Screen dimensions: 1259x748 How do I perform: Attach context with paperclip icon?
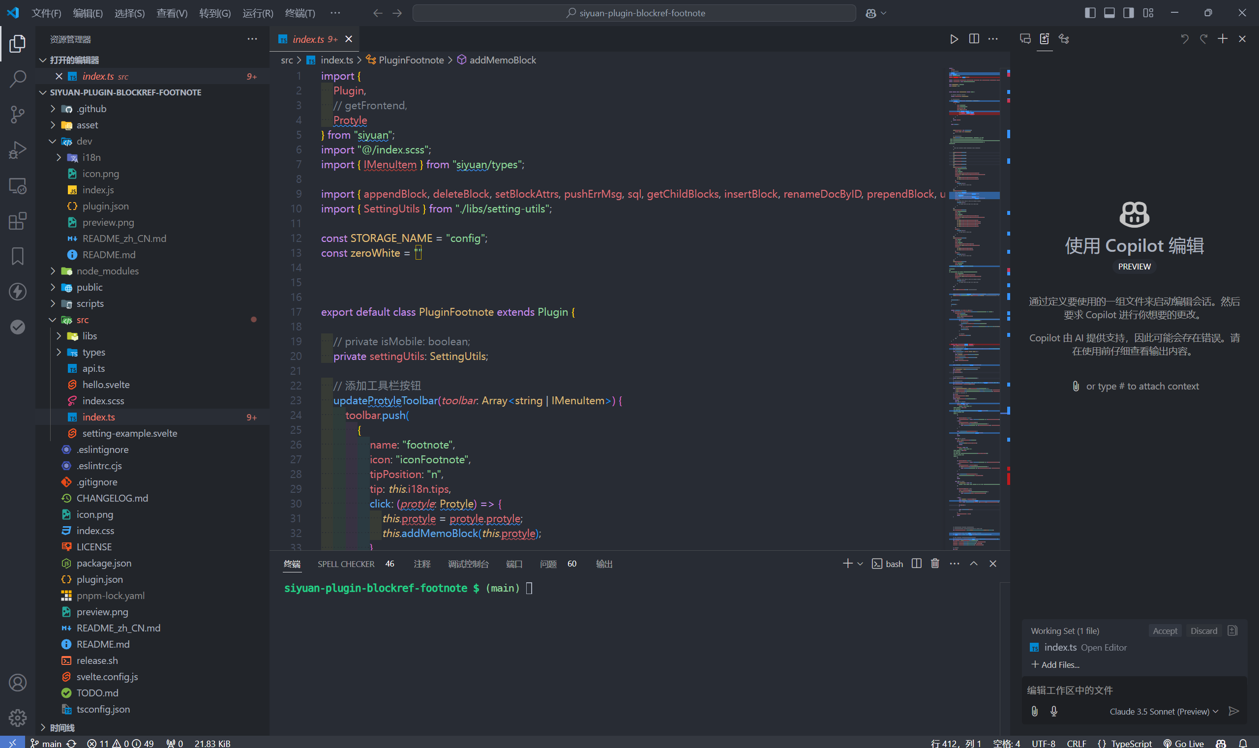point(1034,711)
